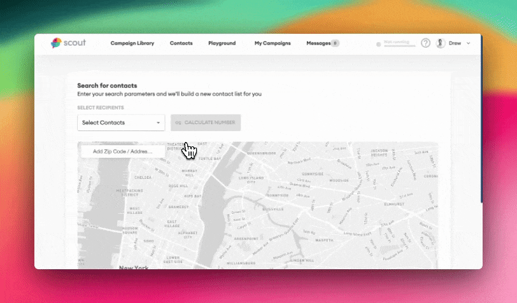This screenshot has width=517, height=303.
Task: Click the Elmhurst map label
Action: click(394, 204)
